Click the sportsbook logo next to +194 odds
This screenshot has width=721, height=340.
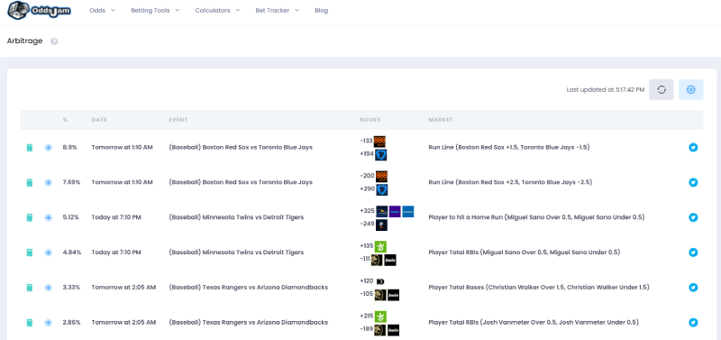coord(380,154)
